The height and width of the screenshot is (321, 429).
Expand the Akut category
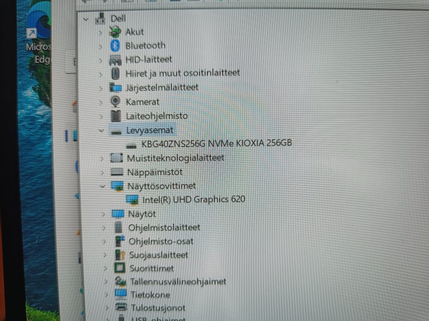point(100,33)
